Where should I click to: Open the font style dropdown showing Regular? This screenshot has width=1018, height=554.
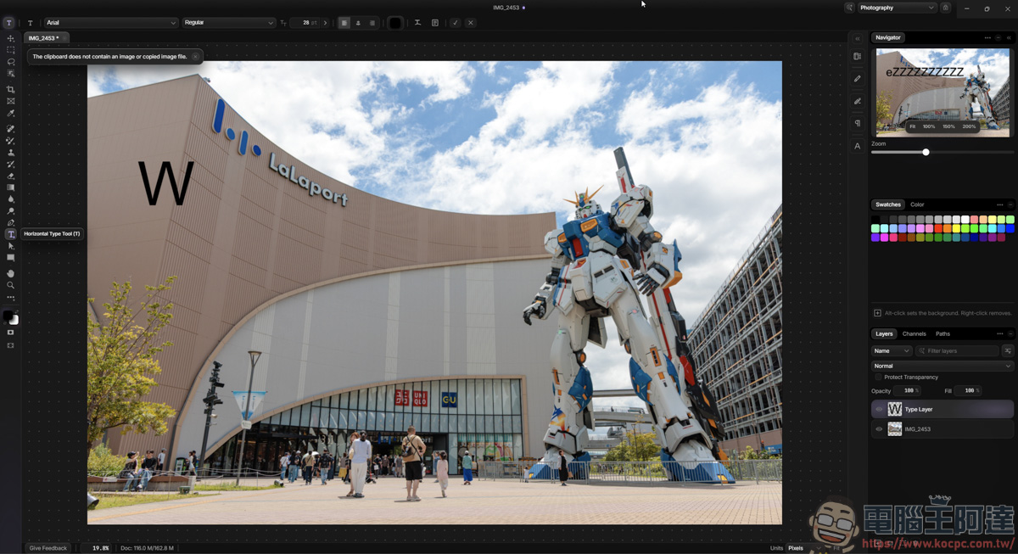pyautogui.click(x=229, y=23)
